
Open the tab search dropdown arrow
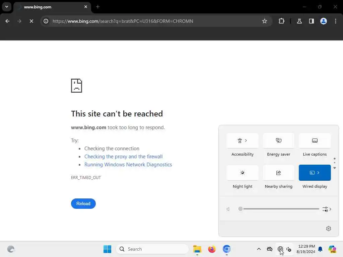point(7,7)
